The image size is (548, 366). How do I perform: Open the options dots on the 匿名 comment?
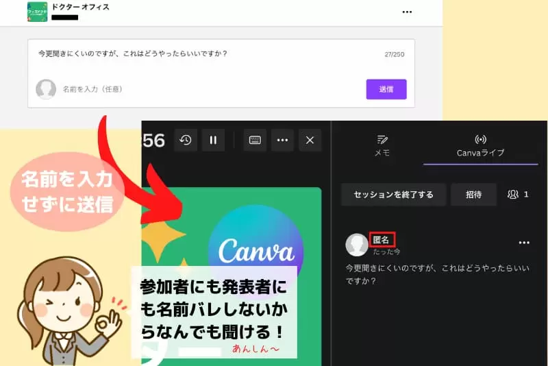click(524, 243)
